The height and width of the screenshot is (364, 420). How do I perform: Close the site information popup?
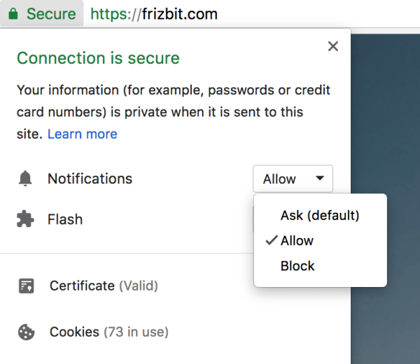[333, 46]
